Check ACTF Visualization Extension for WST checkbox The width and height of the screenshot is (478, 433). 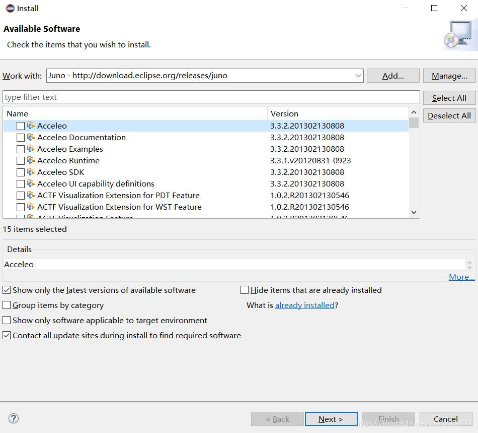coord(21,207)
